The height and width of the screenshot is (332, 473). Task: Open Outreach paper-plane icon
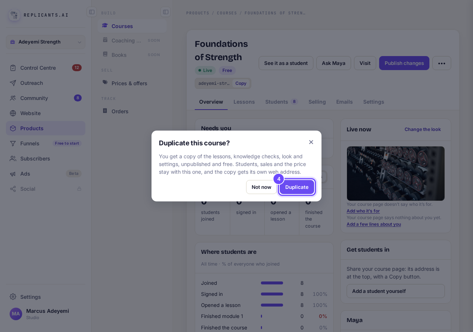(13, 83)
